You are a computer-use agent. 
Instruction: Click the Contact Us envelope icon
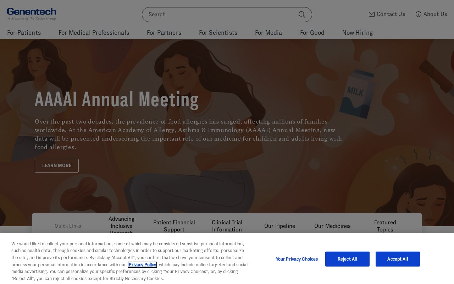[372, 14]
